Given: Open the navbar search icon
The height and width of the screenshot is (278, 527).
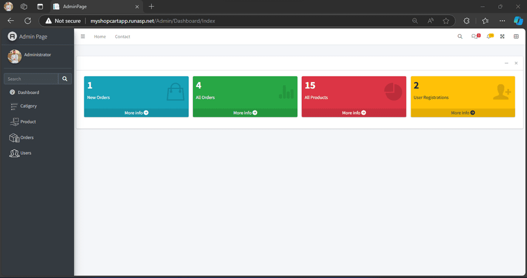Looking at the screenshot, I should 460,36.
